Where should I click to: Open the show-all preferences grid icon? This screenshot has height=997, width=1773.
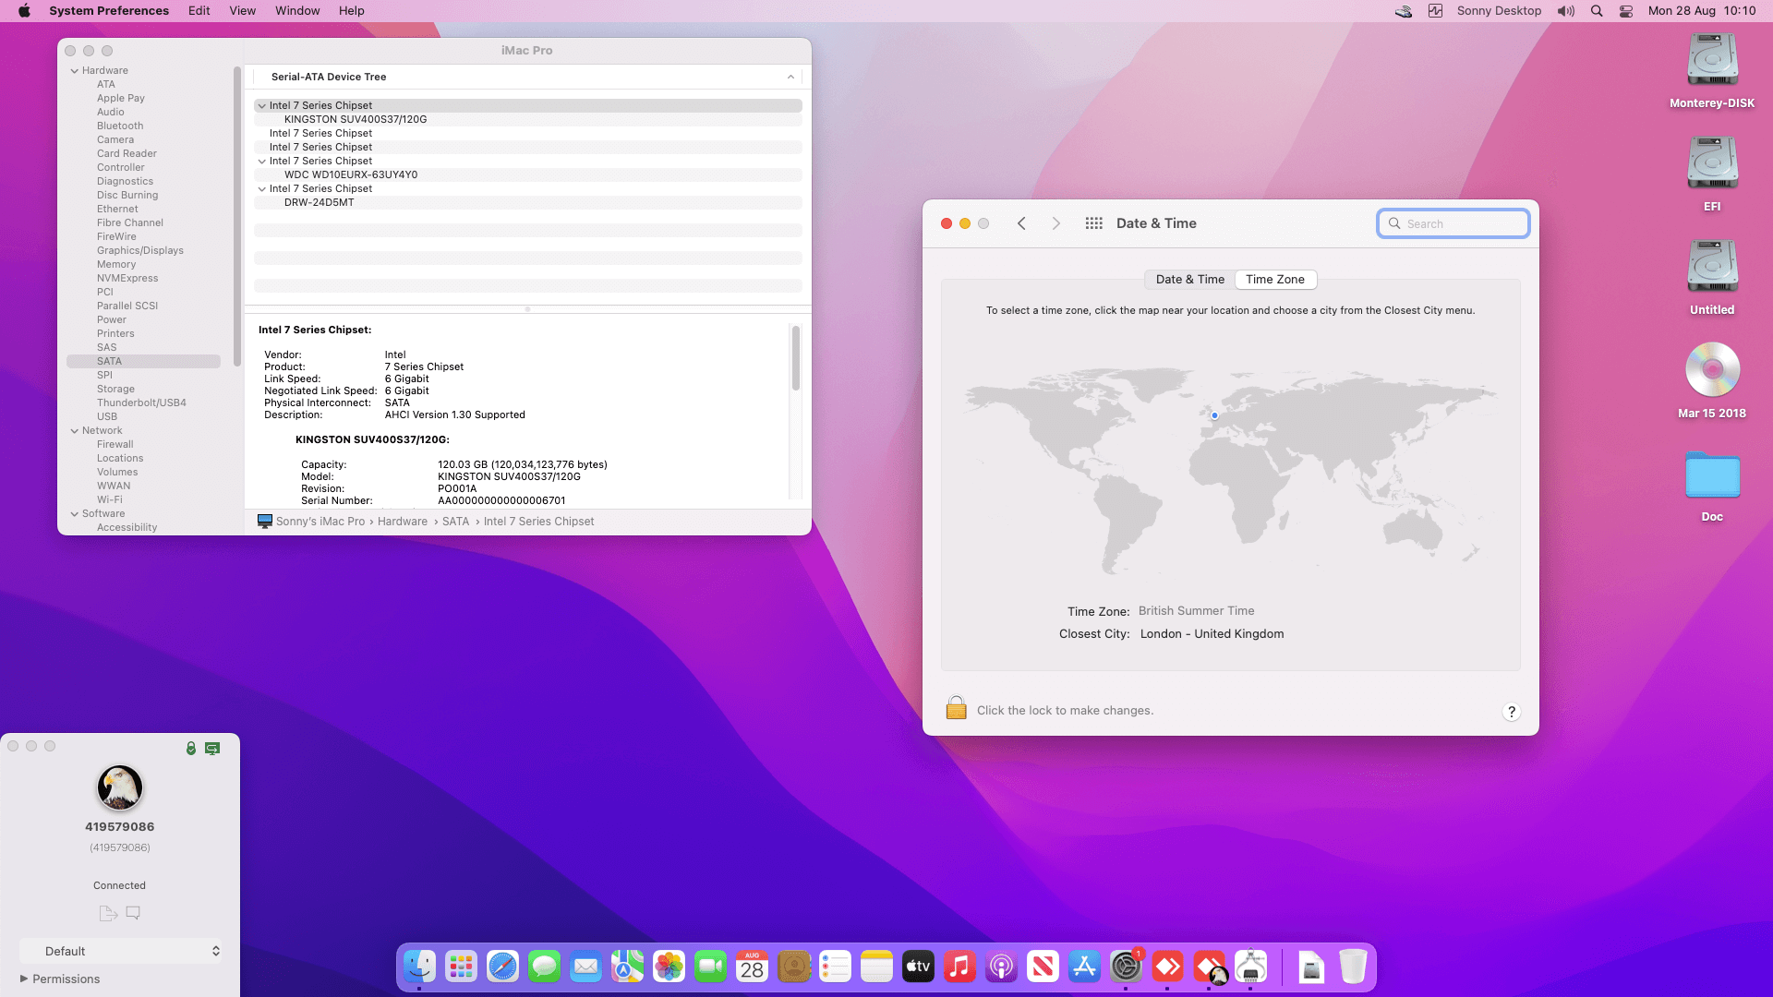pos(1093,223)
